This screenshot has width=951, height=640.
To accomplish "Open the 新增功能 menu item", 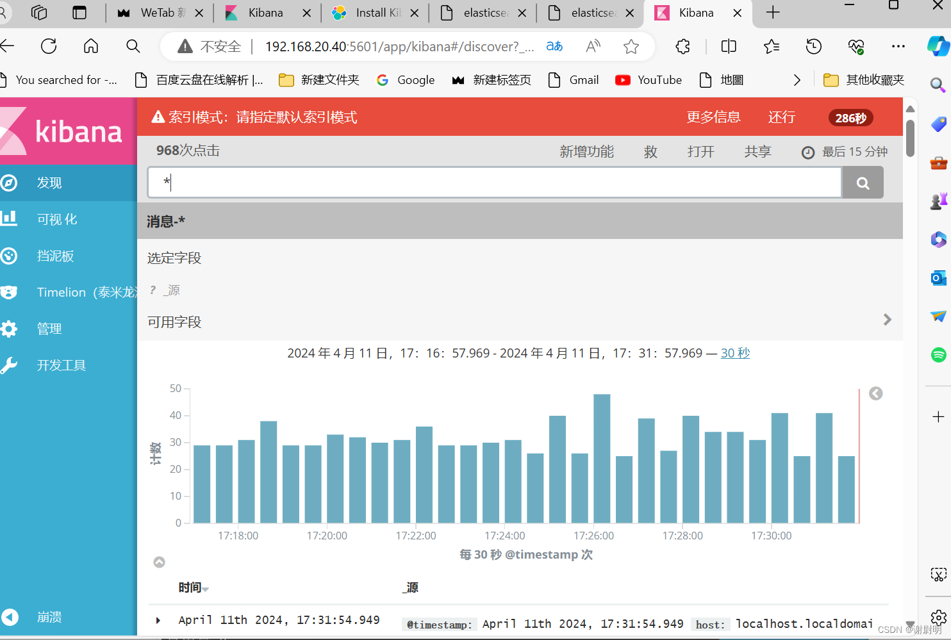I will click(x=586, y=152).
